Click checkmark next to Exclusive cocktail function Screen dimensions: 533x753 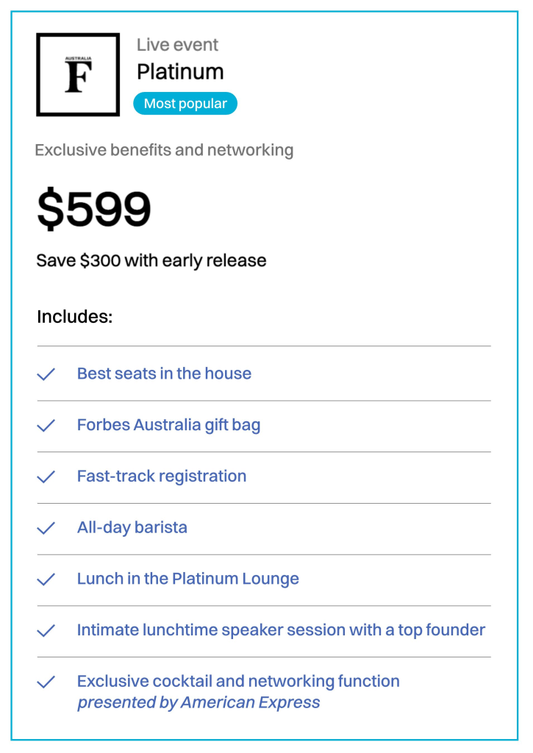coord(46,682)
